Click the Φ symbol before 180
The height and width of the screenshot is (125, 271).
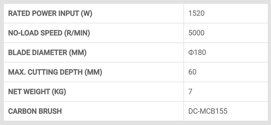pyautogui.click(x=191, y=53)
